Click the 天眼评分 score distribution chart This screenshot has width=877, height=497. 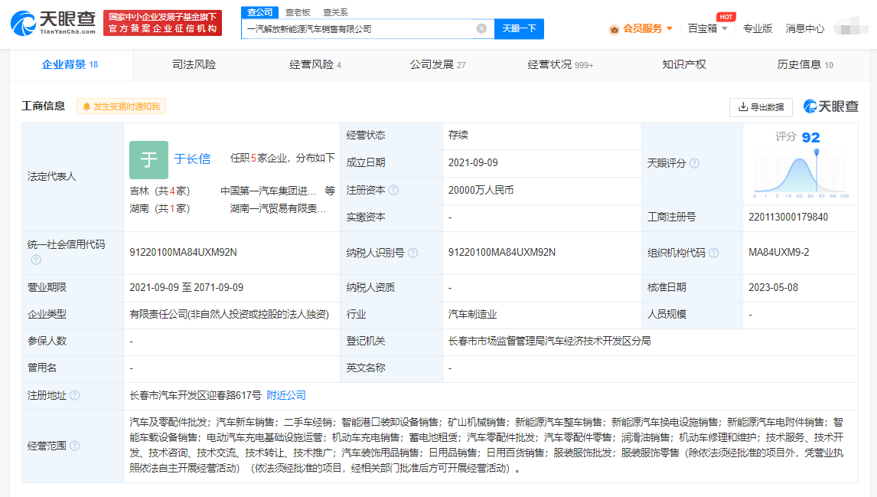pyautogui.click(x=801, y=174)
